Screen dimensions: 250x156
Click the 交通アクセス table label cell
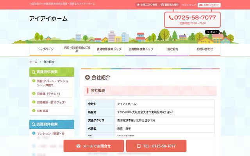coord(101,121)
